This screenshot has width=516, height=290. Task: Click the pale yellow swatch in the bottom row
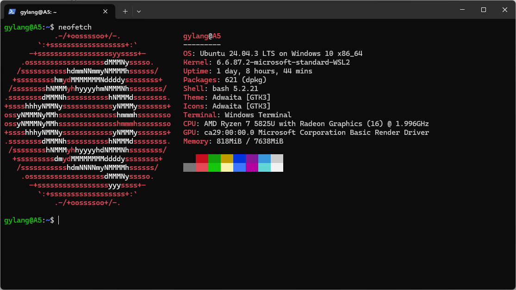point(227,167)
